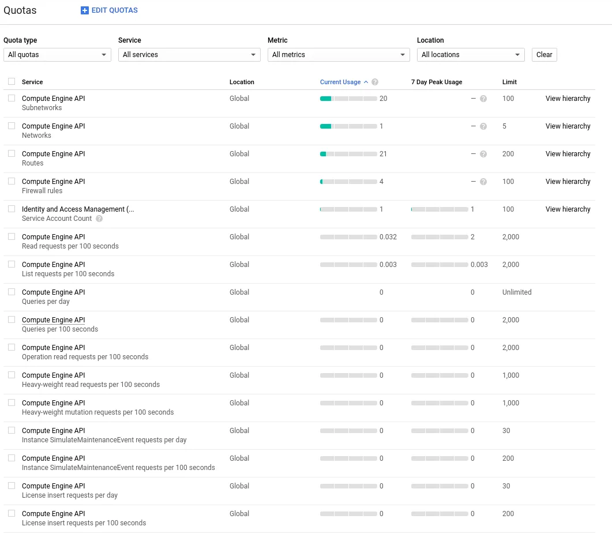
Task: Click the Service Account Count peak usage bar
Action: tap(440, 209)
